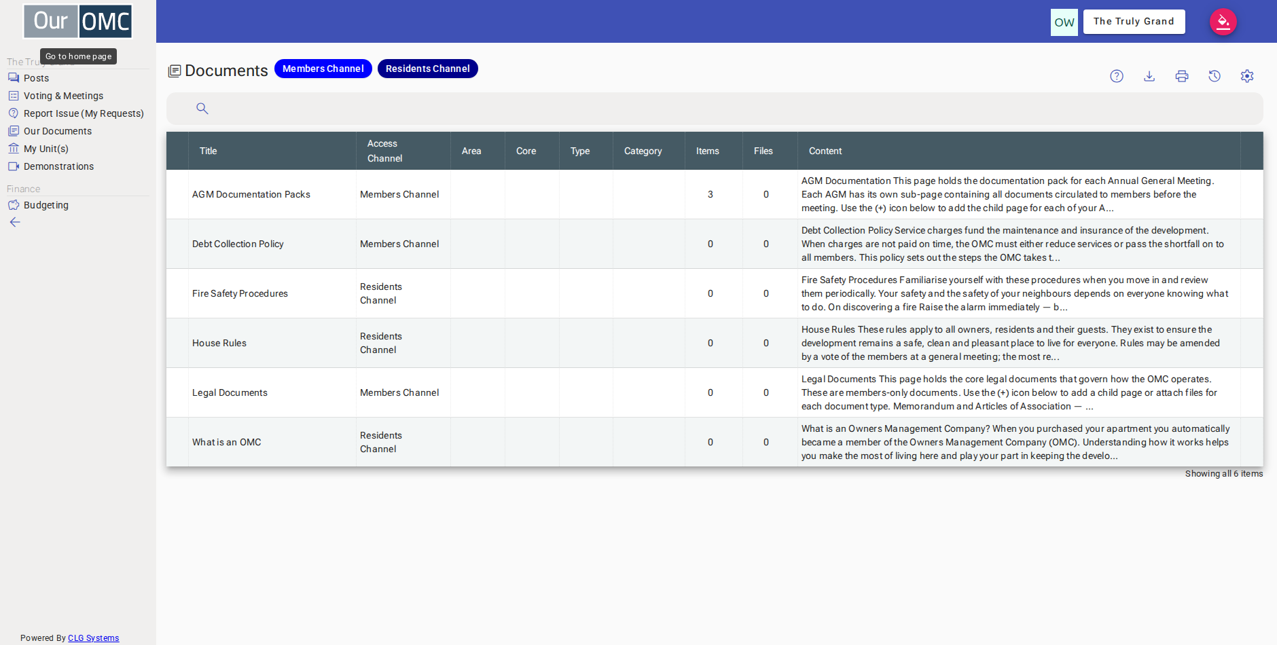Open Voting & Meetings icon in sidebar
Image resolution: width=1277 pixels, height=645 pixels.
(14, 96)
